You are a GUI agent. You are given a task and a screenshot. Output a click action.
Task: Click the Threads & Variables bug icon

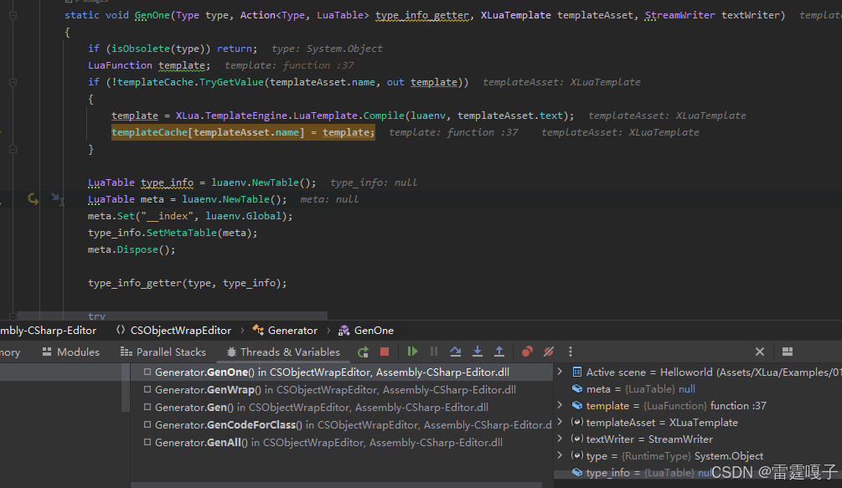click(x=231, y=352)
